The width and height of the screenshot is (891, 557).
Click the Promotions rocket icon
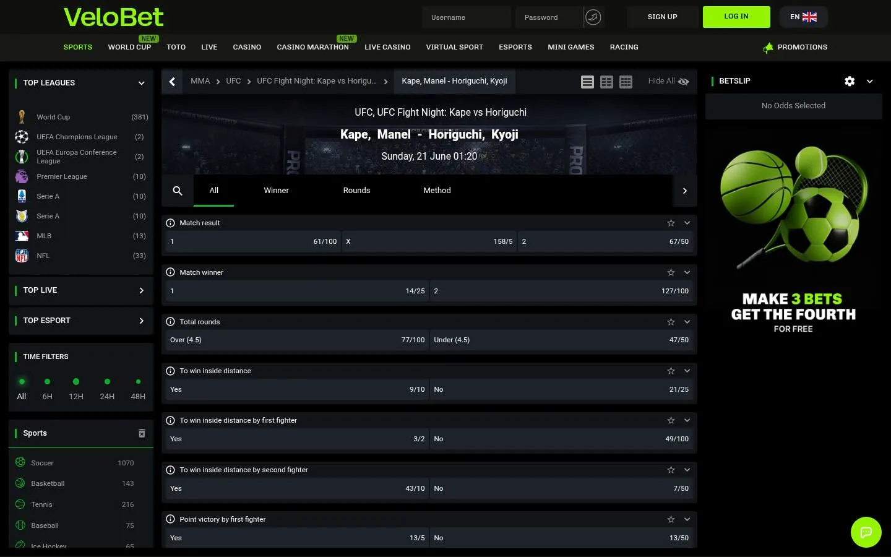pos(768,48)
